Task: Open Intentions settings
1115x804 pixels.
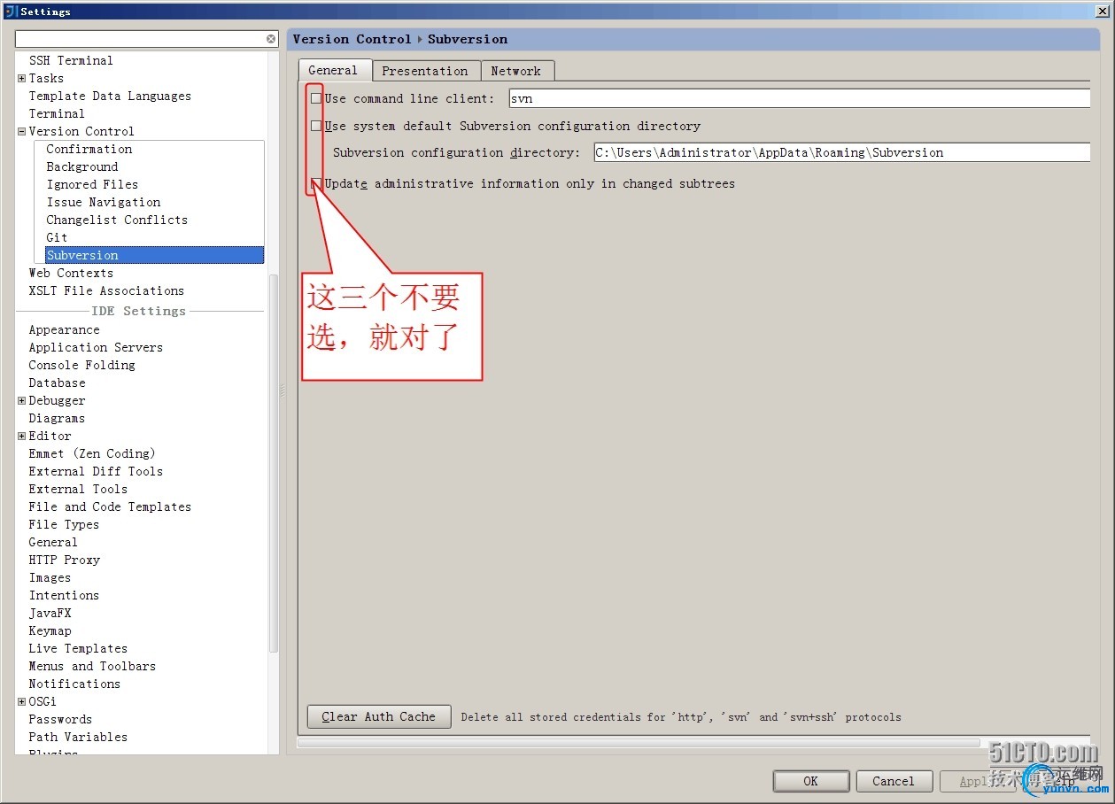Action: click(x=64, y=595)
